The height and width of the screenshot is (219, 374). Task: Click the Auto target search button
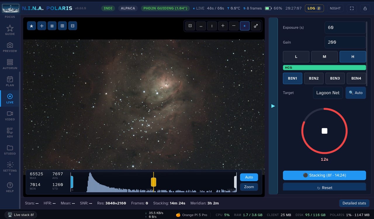point(356,93)
